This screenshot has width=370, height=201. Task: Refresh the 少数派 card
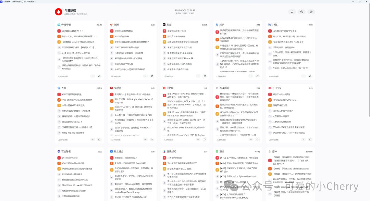point(152,140)
